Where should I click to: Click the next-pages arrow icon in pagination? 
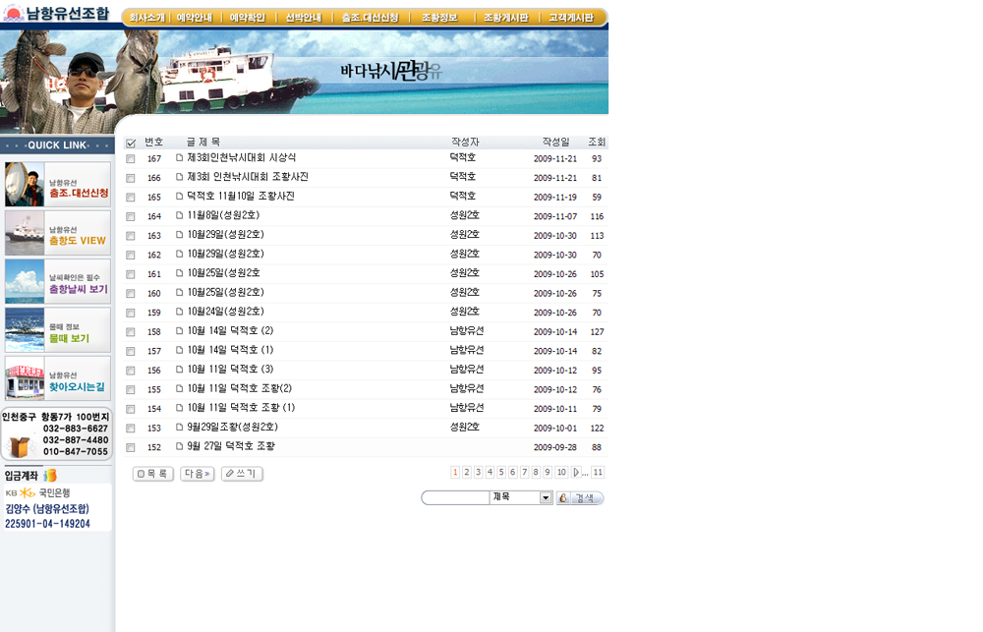tap(576, 473)
